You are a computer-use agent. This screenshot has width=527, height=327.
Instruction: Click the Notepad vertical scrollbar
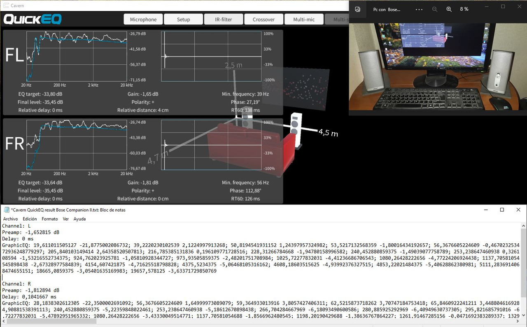click(523, 270)
